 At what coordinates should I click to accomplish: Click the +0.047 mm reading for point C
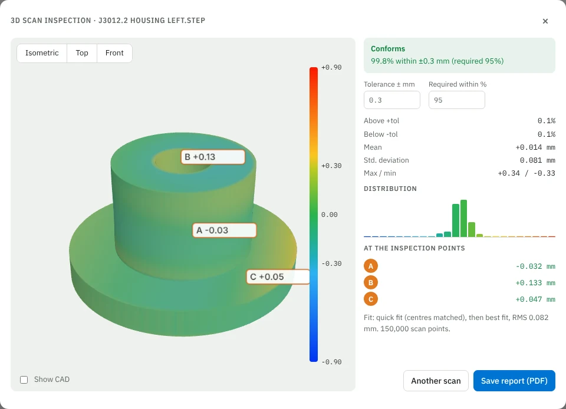(x=535, y=299)
